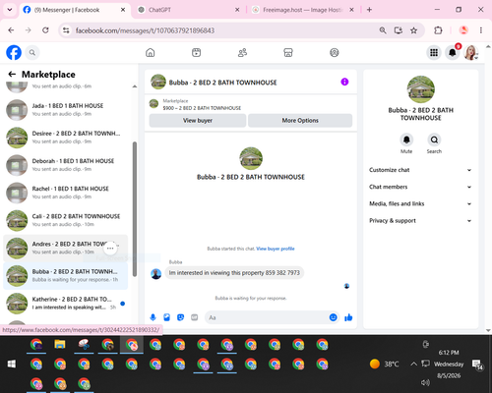Viewport: 492px width, 393px height.
Task: Open Deborah - 1 BED 1 BATH HOUSE chat
Action: [66, 165]
